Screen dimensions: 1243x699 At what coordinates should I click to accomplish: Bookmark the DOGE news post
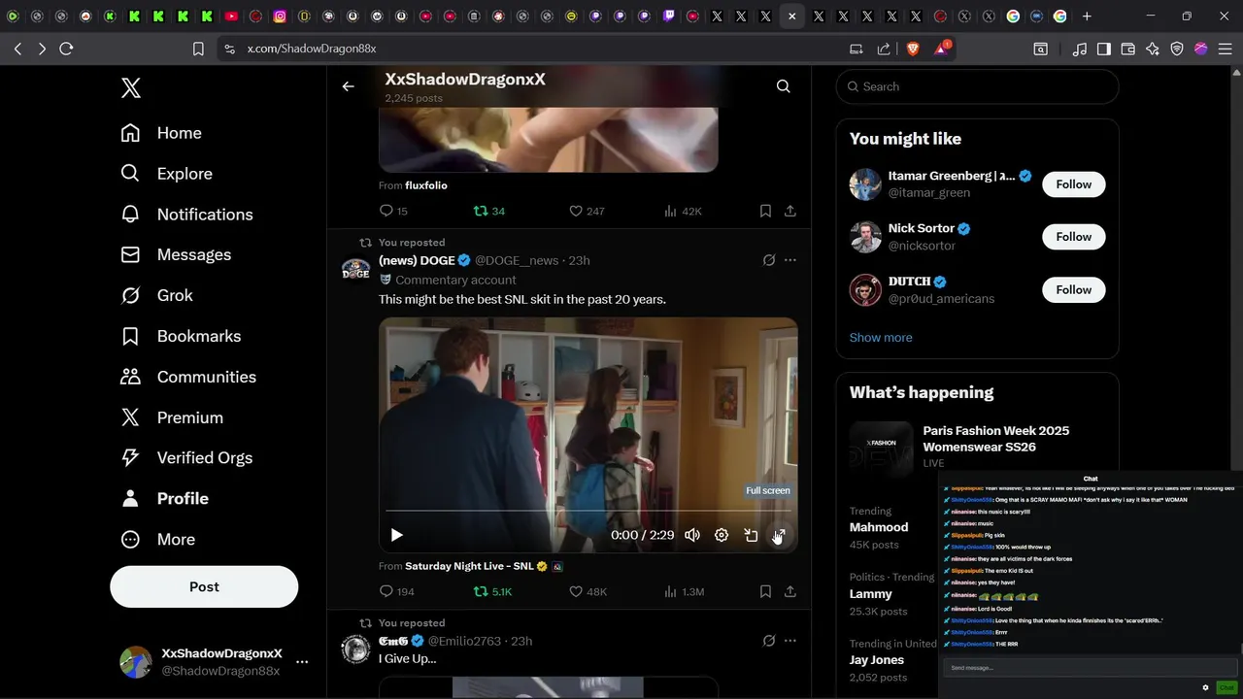[x=765, y=591]
